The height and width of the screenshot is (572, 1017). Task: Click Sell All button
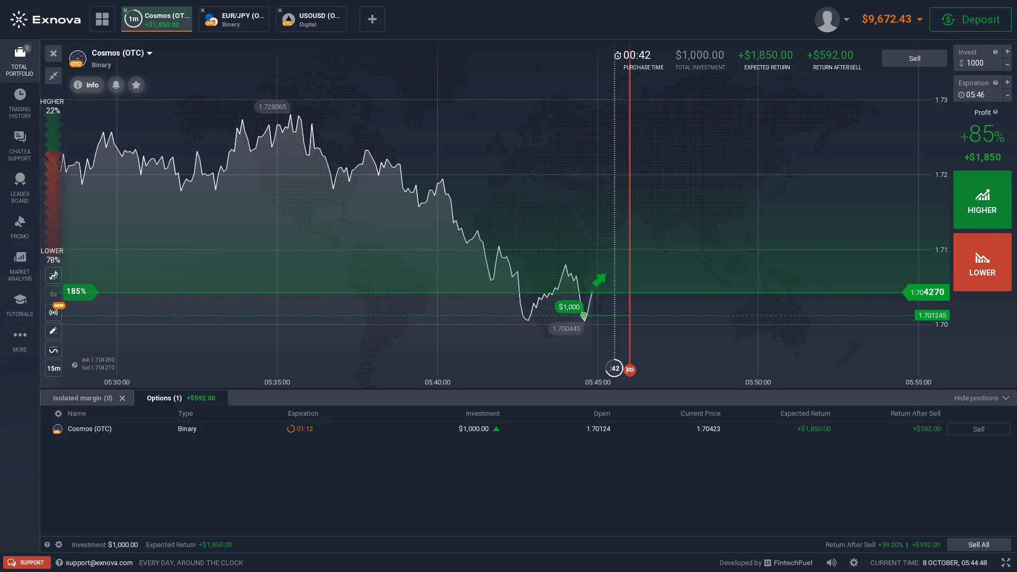point(978,544)
